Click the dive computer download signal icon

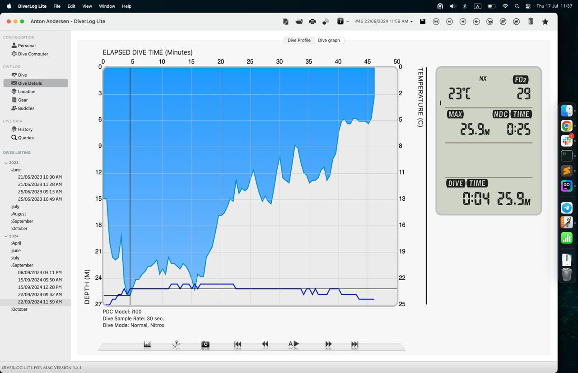(326, 21)
